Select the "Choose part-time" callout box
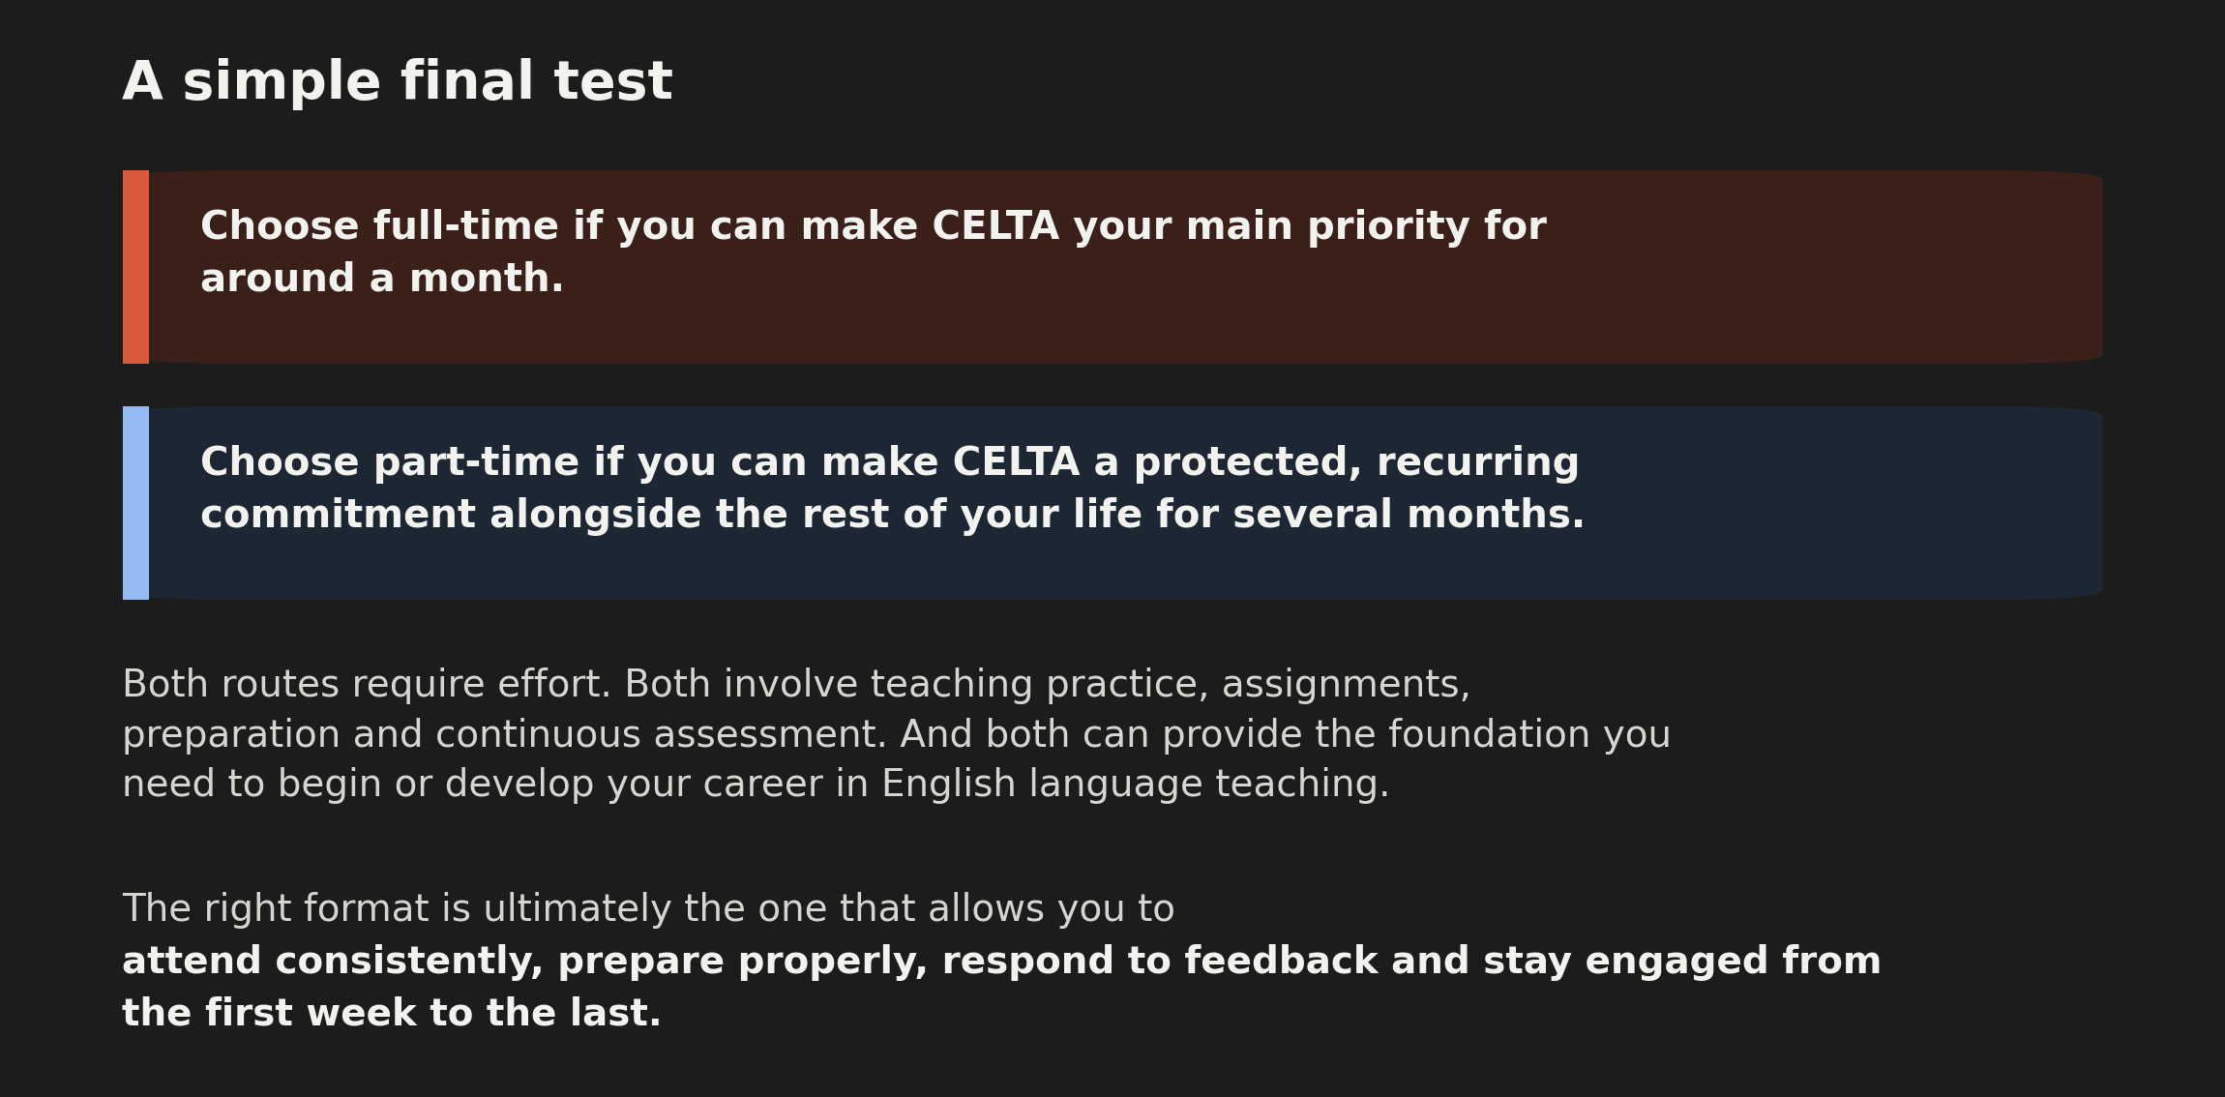 click(1112, 503)
